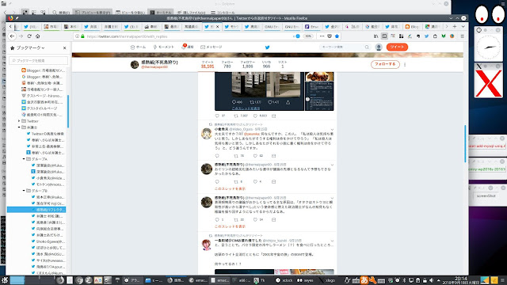This screenshot has width=507, height=285.
Task: Click the blue bookmark star in address bar
Action: click(337, 36)
